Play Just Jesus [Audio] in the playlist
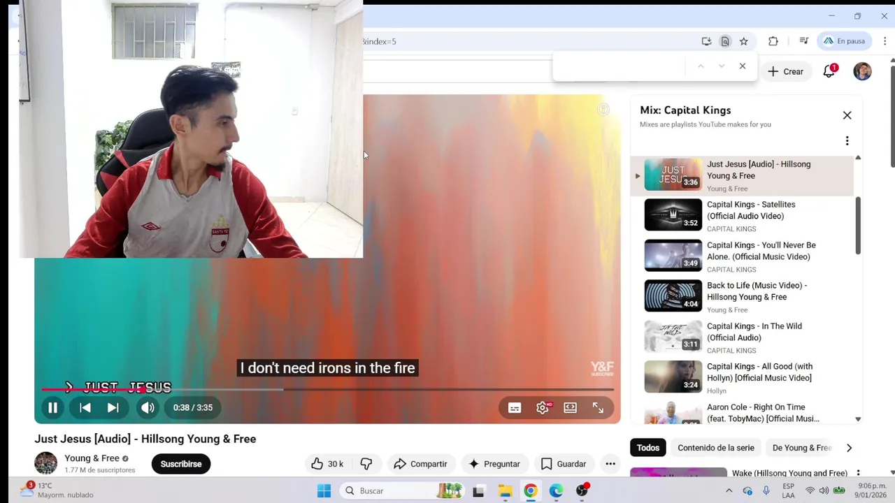Screen dimensions: 895x503 click(x=743, y=175)
